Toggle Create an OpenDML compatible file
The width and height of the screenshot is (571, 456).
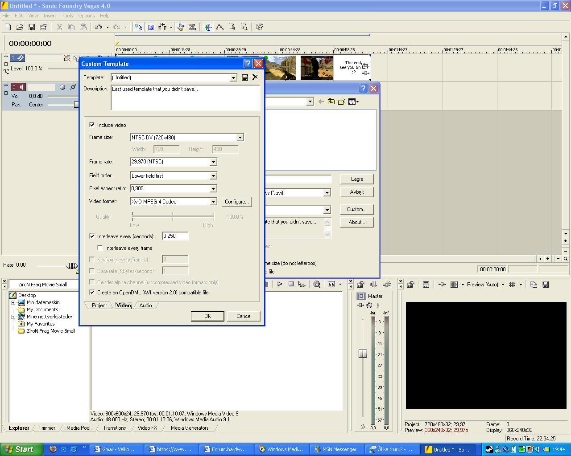pyautogui.click(x=92, y=293)
